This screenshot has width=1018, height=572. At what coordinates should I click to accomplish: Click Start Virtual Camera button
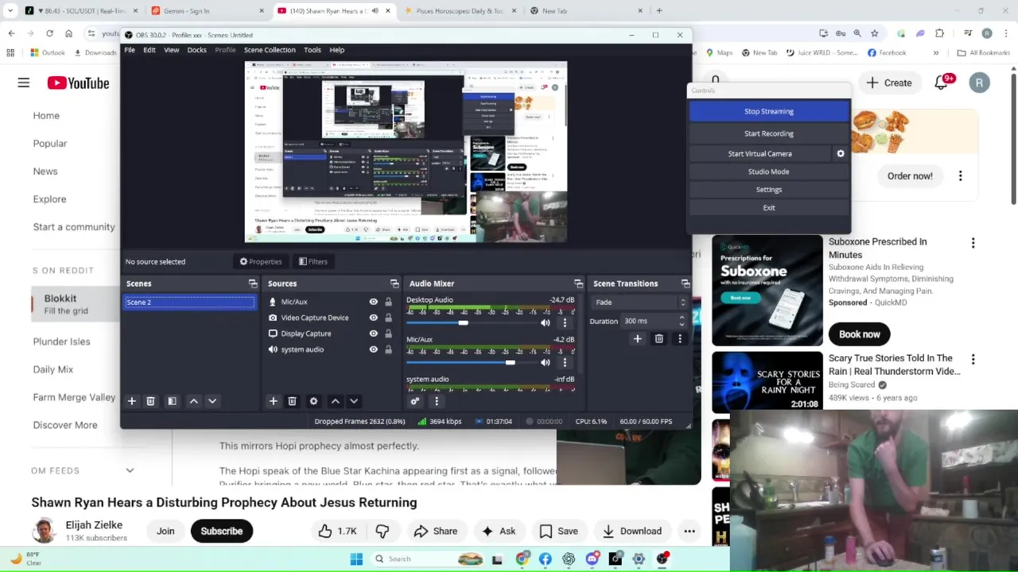[x=760, y=153]
